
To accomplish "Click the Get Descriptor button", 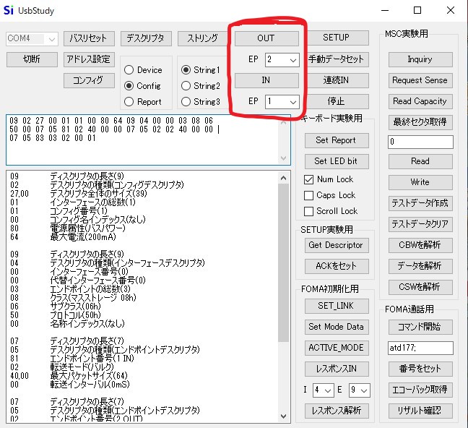I will pos(335,245).
